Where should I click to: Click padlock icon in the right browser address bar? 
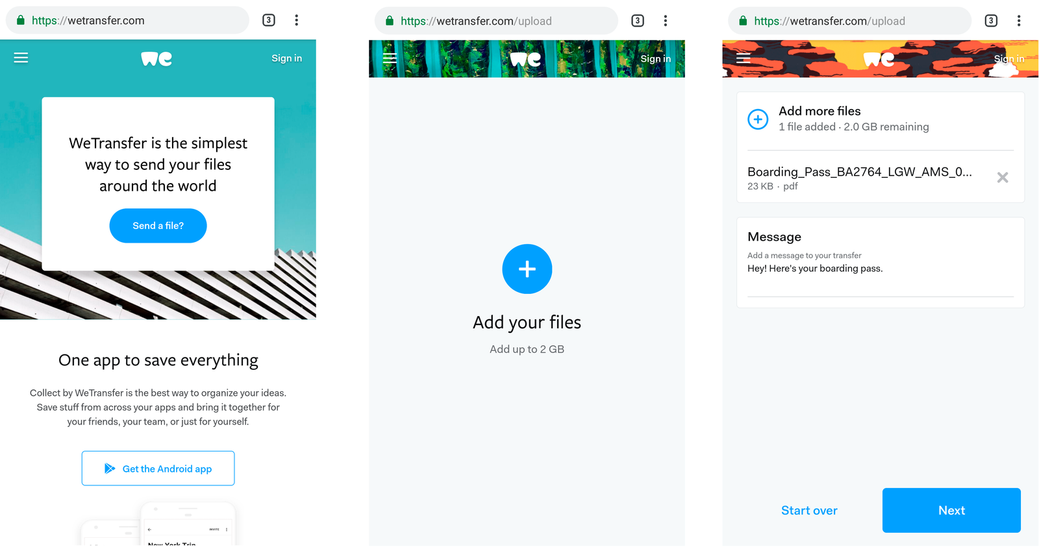pyautogui.click(x=743, y=21)
